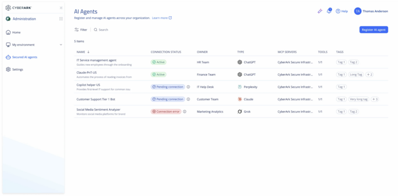Collapse the sidebar with the arrow icon

click(x=61, y=8)
